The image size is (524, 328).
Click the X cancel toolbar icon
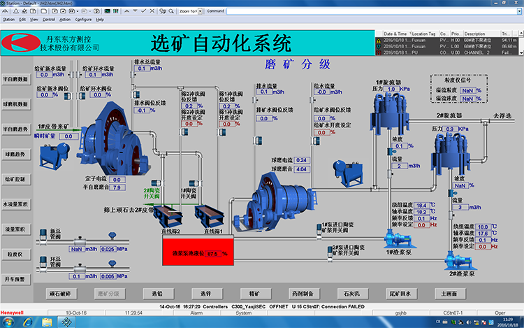(152, 11)
